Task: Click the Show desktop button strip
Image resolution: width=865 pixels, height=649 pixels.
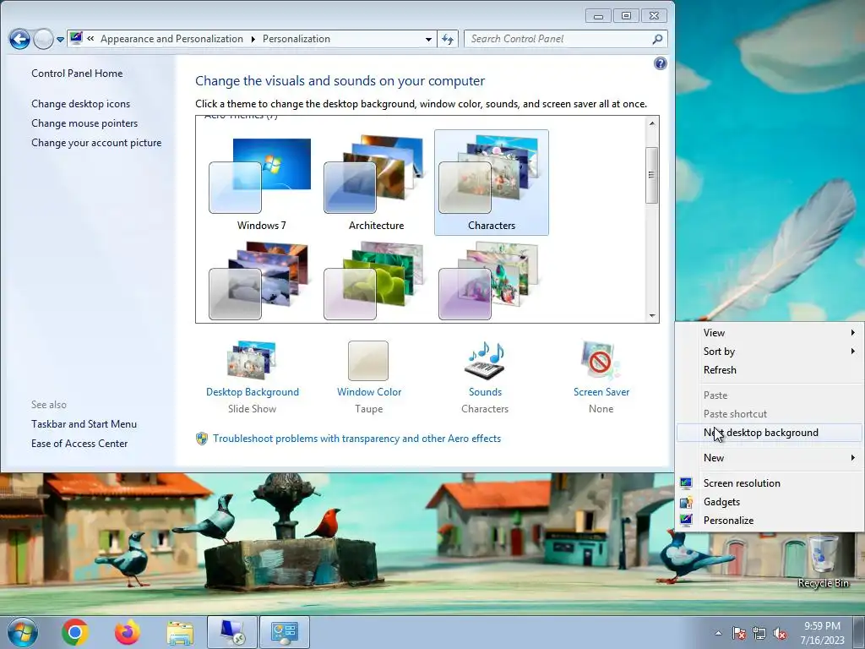Action: (859, 632)
